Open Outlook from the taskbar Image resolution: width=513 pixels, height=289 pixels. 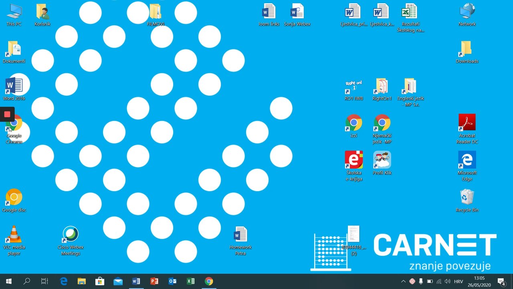click(x=172, y=281)
